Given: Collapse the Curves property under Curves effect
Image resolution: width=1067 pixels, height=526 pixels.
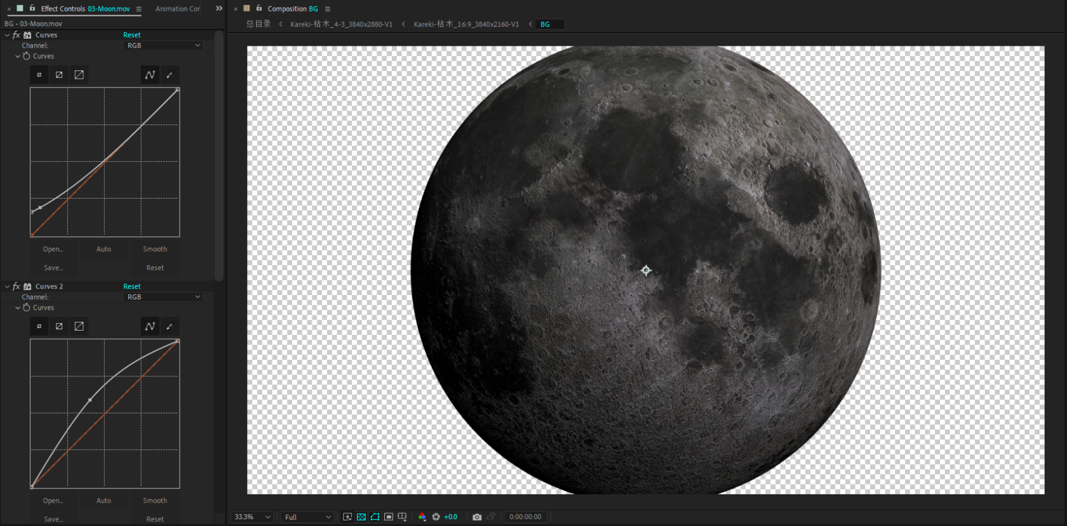Looking at the screenshot, I should 18,56.
